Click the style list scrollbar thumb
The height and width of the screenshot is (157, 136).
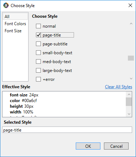tap(131, 58)
